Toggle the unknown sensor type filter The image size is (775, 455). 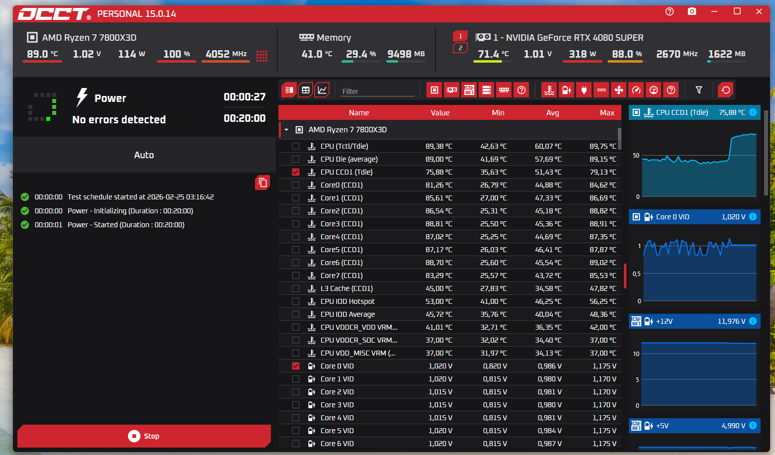[671, 90]
